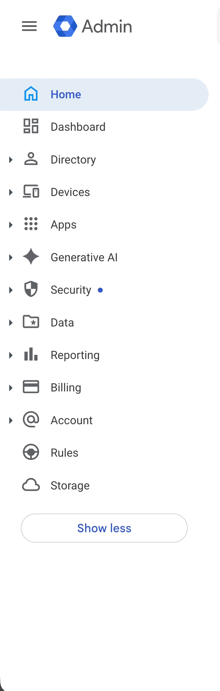Click the Devices icon in sidebar
The height and width of the screenshot is (691, 220).
(31, 192)
